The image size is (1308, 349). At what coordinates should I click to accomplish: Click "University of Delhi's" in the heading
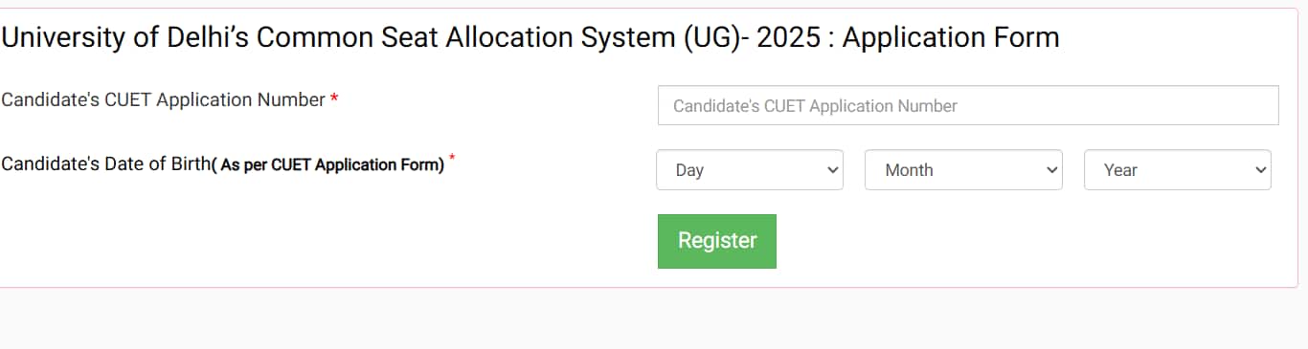click(125, 38)
